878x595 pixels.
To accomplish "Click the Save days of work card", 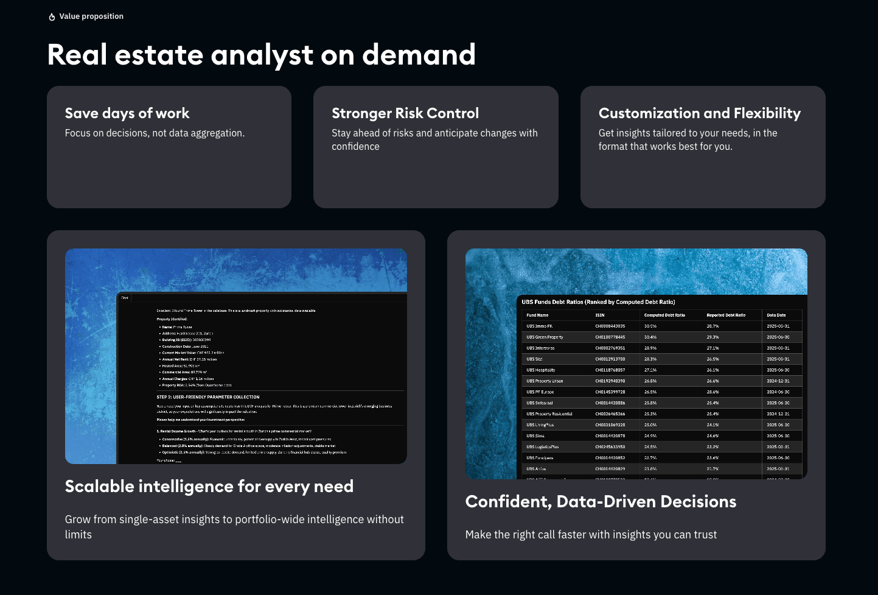I will (169, 147).
